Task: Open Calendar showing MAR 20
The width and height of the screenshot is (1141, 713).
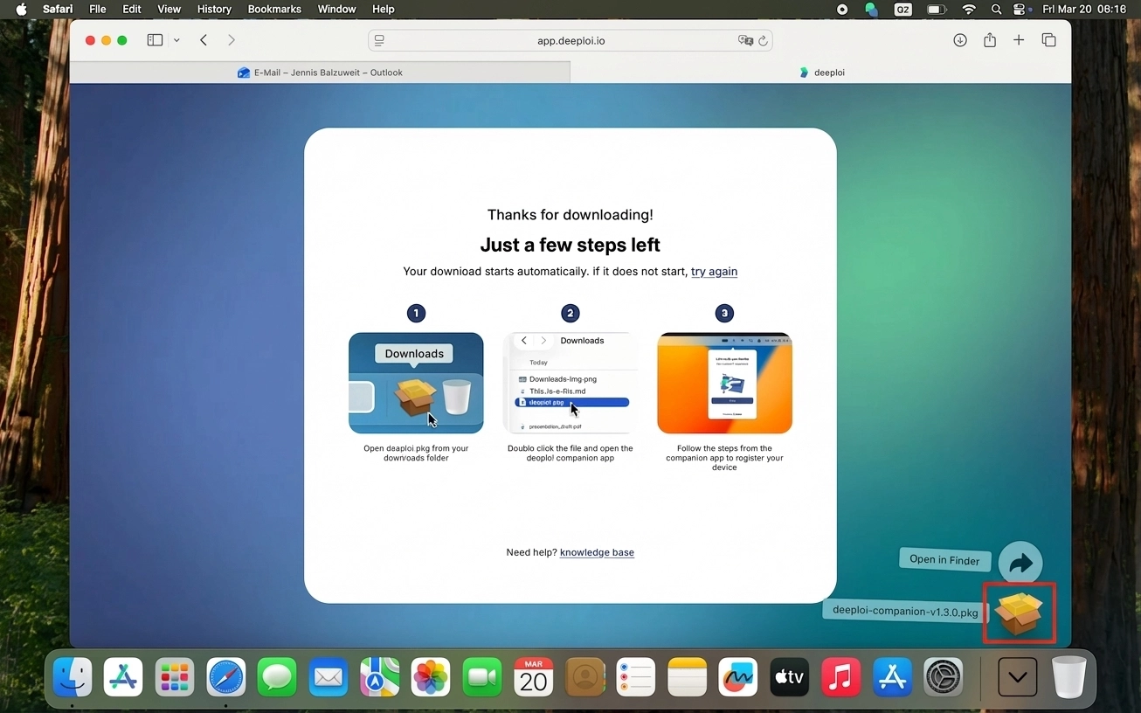Action: (x=533, y=677)
